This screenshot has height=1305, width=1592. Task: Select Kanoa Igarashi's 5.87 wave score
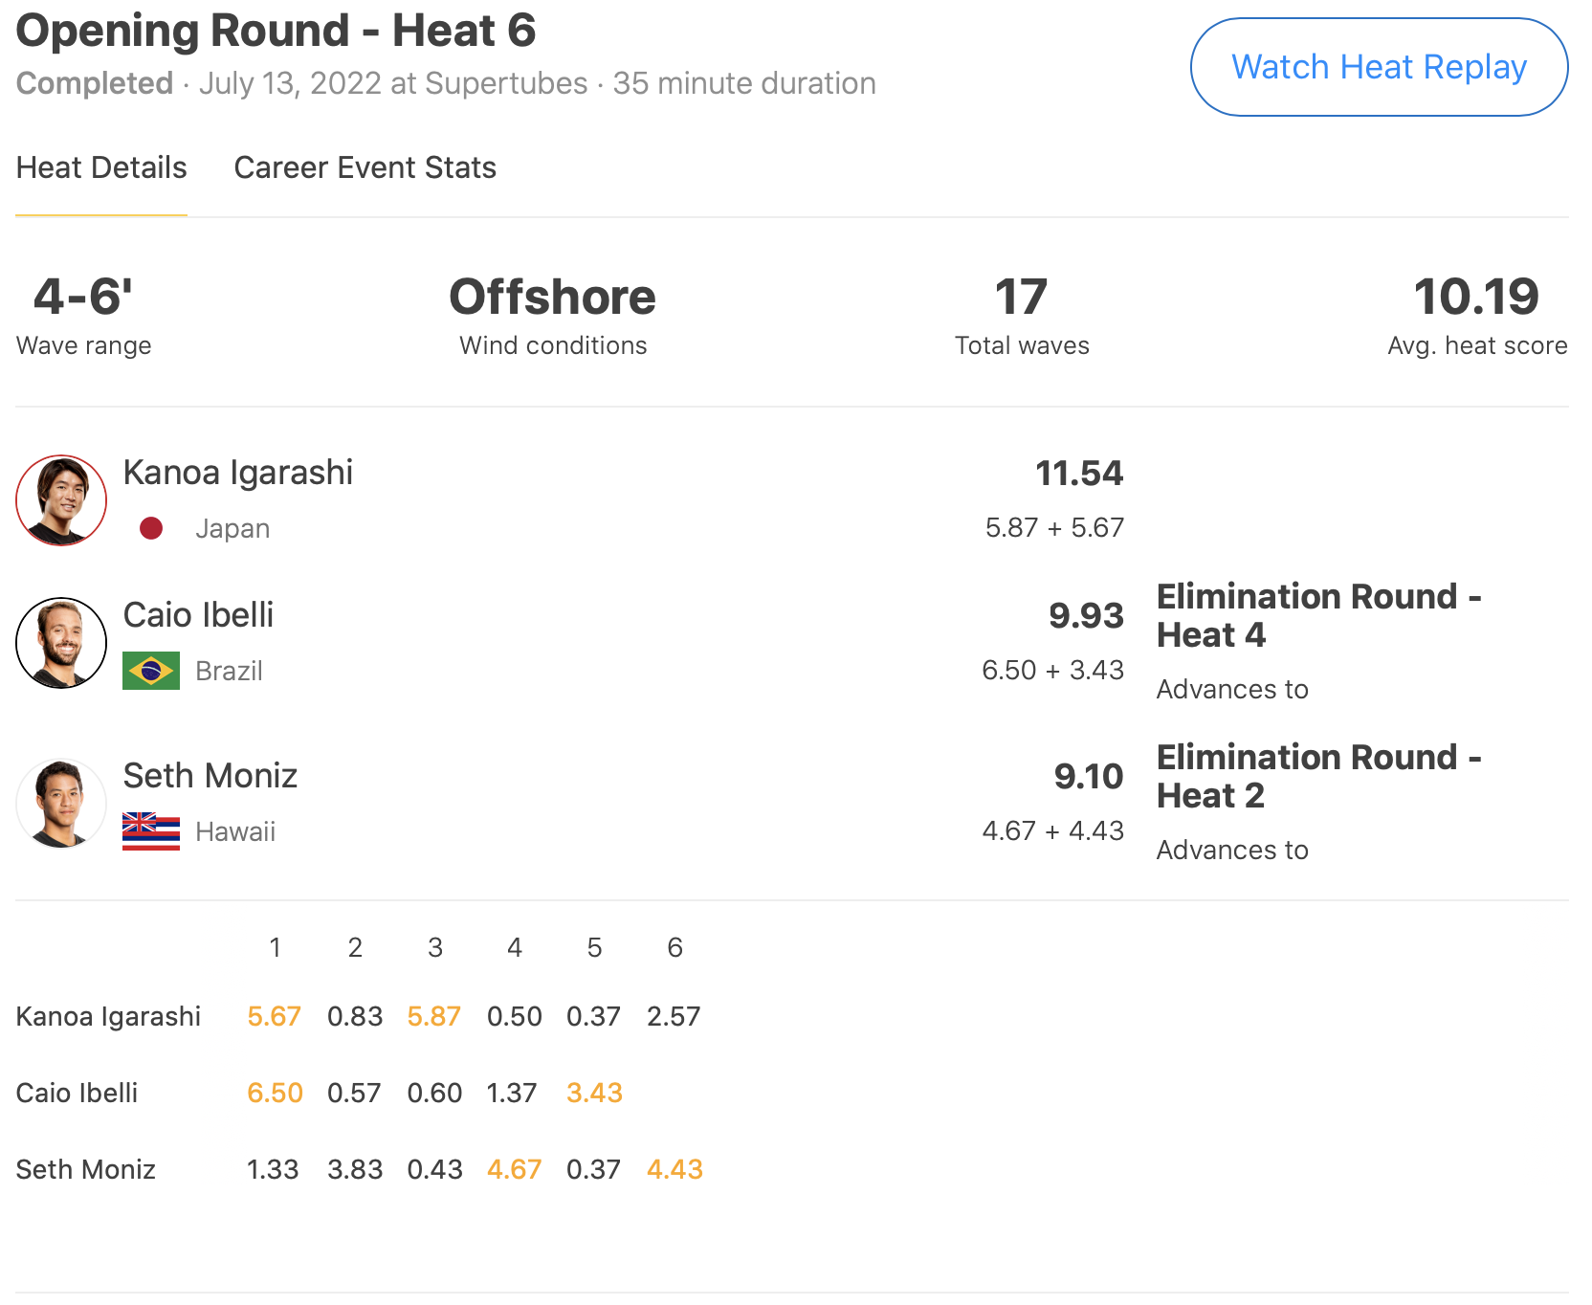[x=434, y=1016]
